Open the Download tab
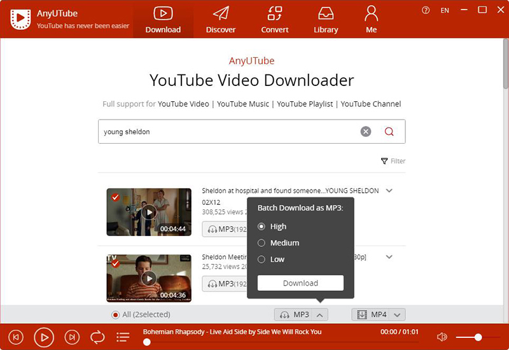The width and height of the screenshot is (509, 350). (x=163, y=20)
